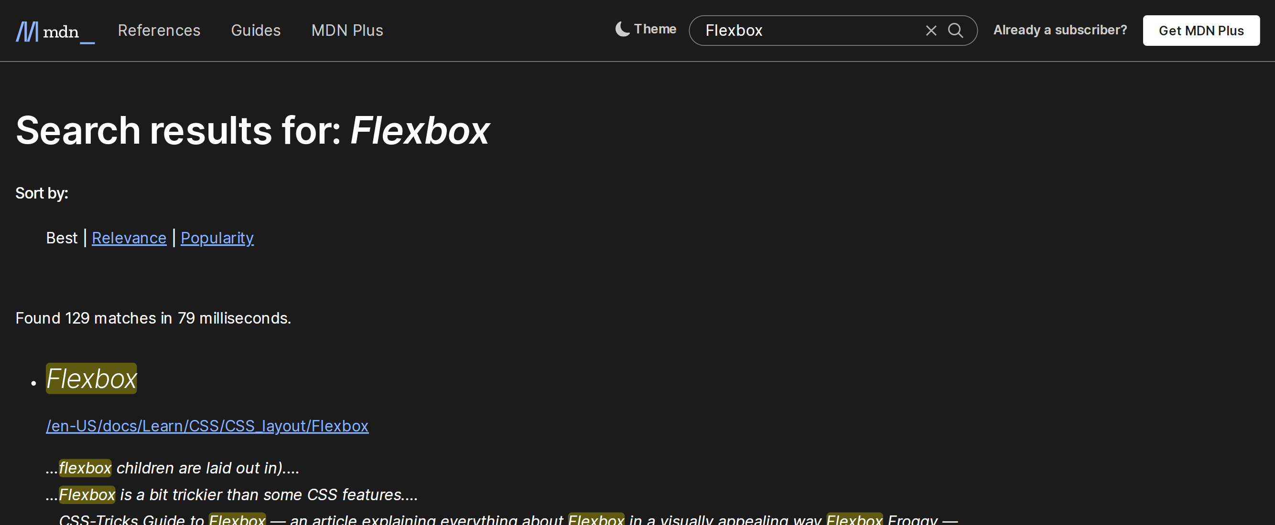Viewport: 1275px width, 525px height.
Task: Select the Best sort option
Action: coord(61,238)
